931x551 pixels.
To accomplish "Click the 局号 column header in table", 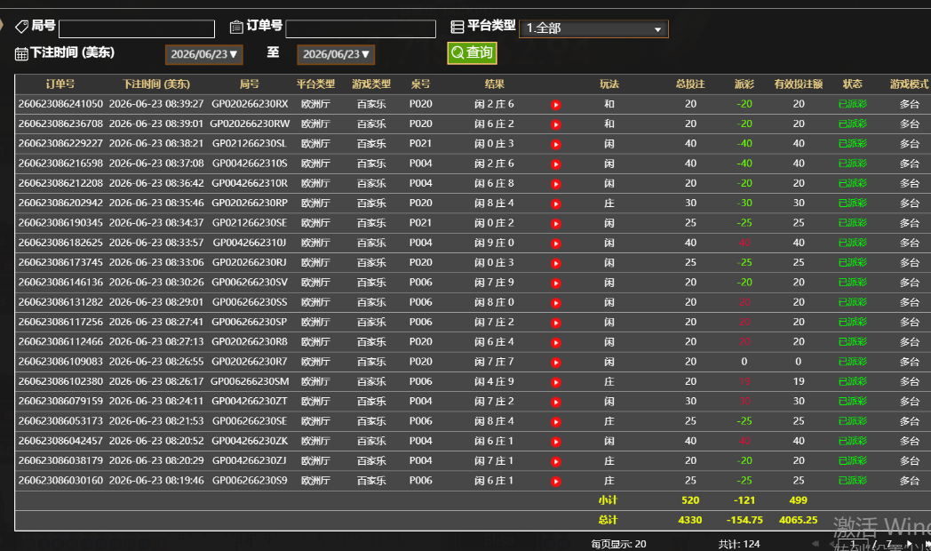I will [250, 84].
